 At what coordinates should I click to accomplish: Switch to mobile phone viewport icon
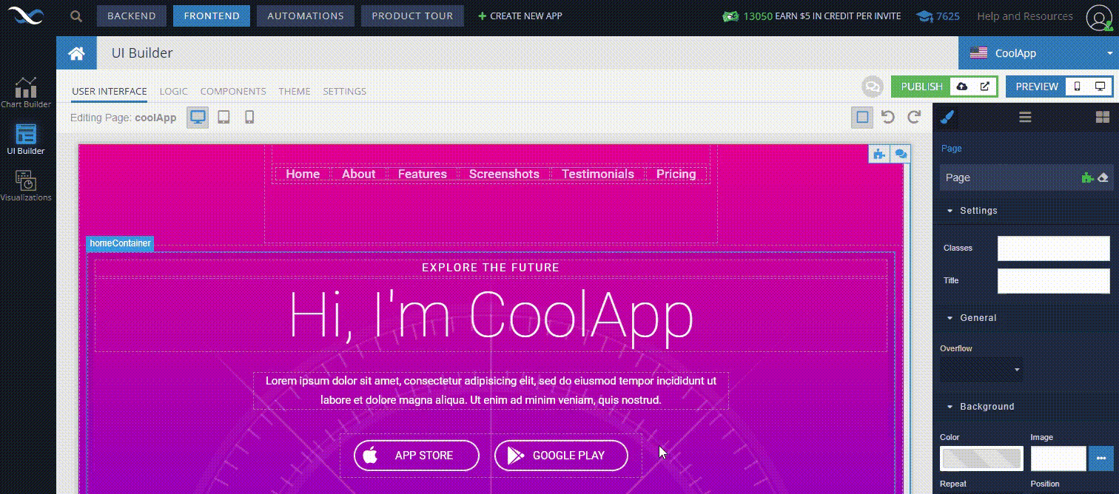249,117
